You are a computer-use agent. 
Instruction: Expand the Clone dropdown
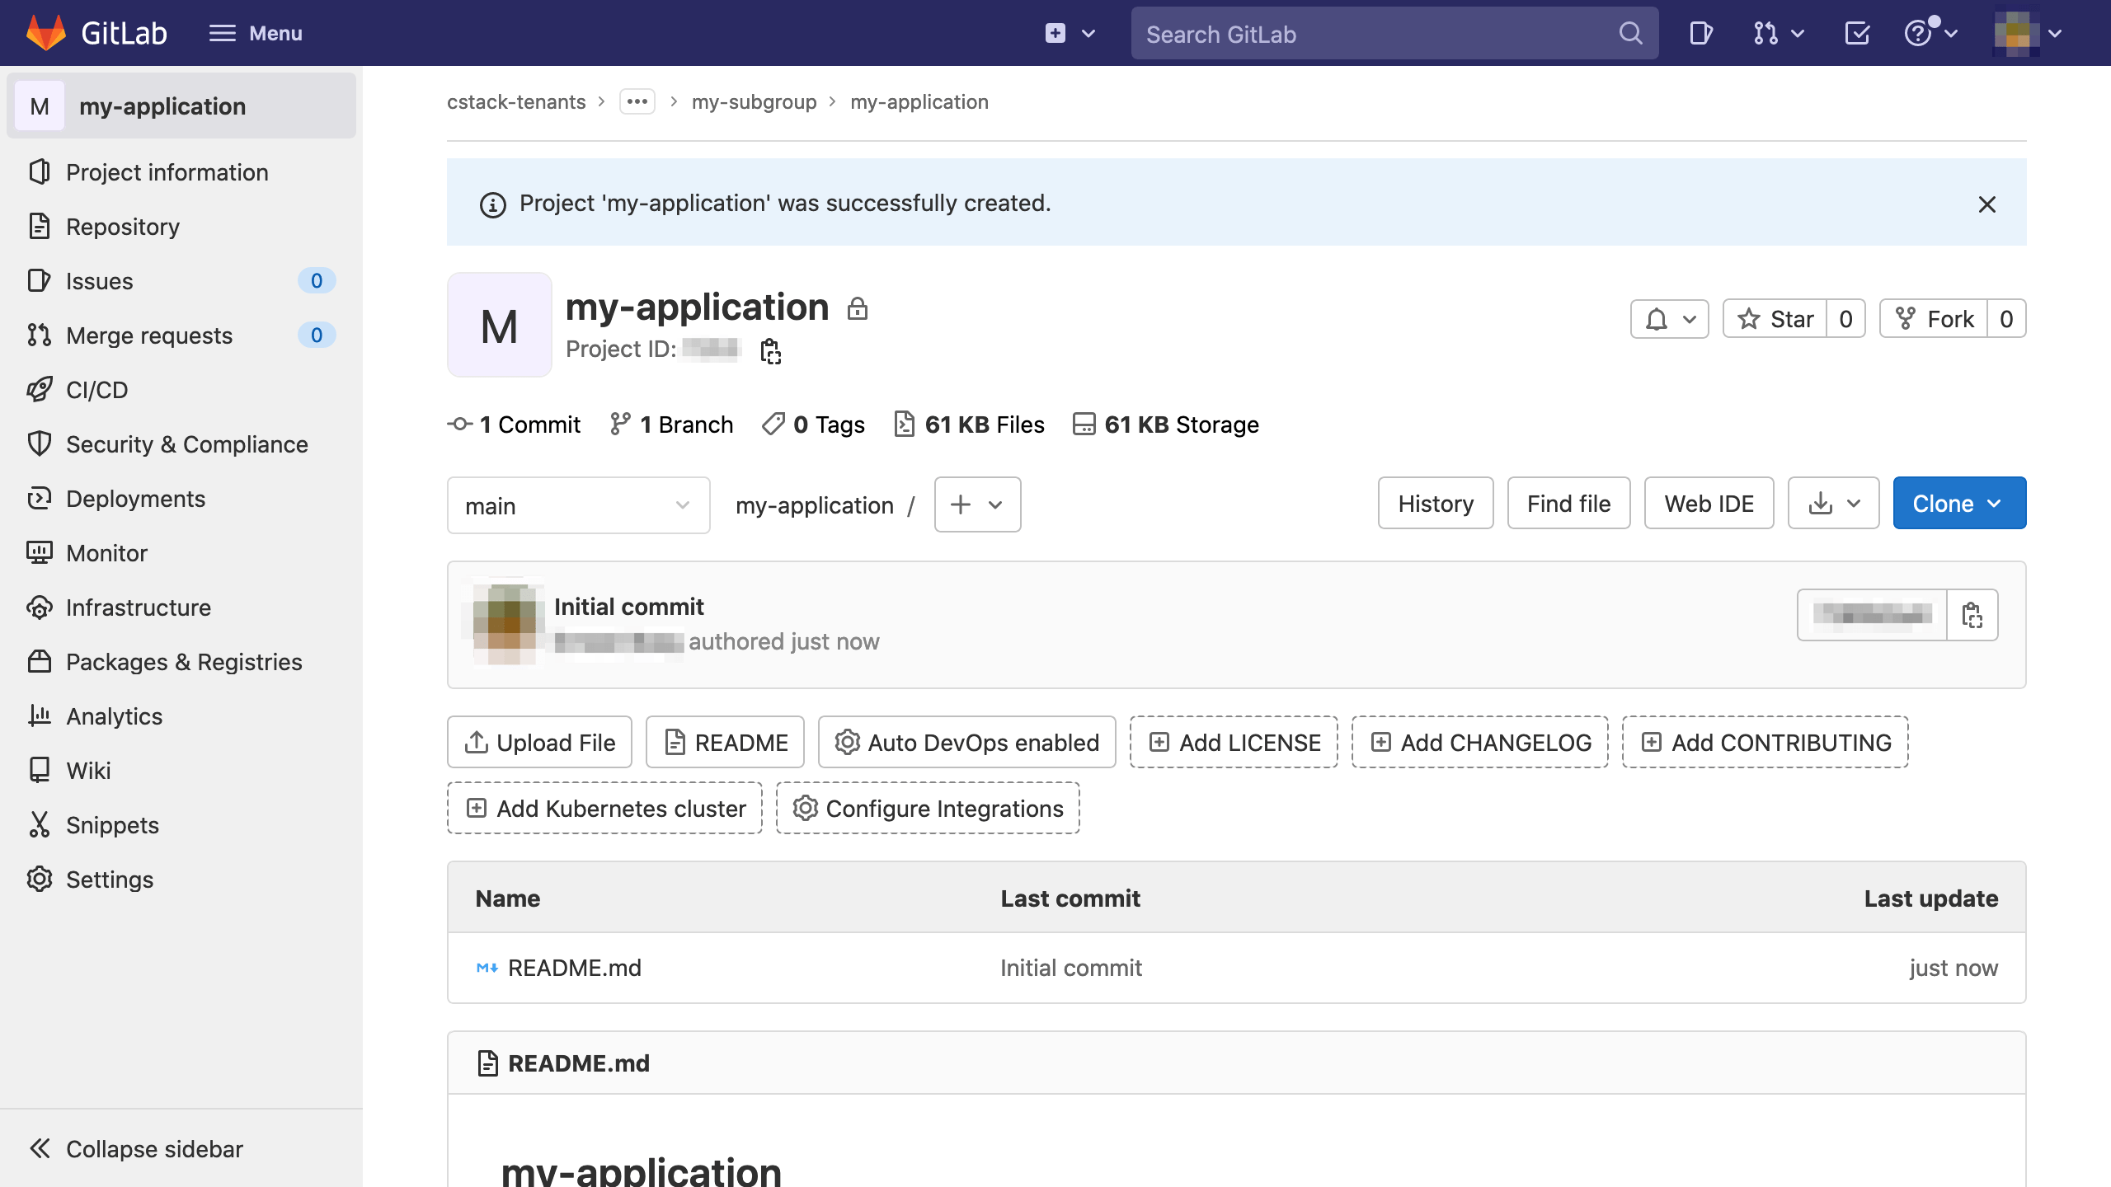coord(1959,503)
